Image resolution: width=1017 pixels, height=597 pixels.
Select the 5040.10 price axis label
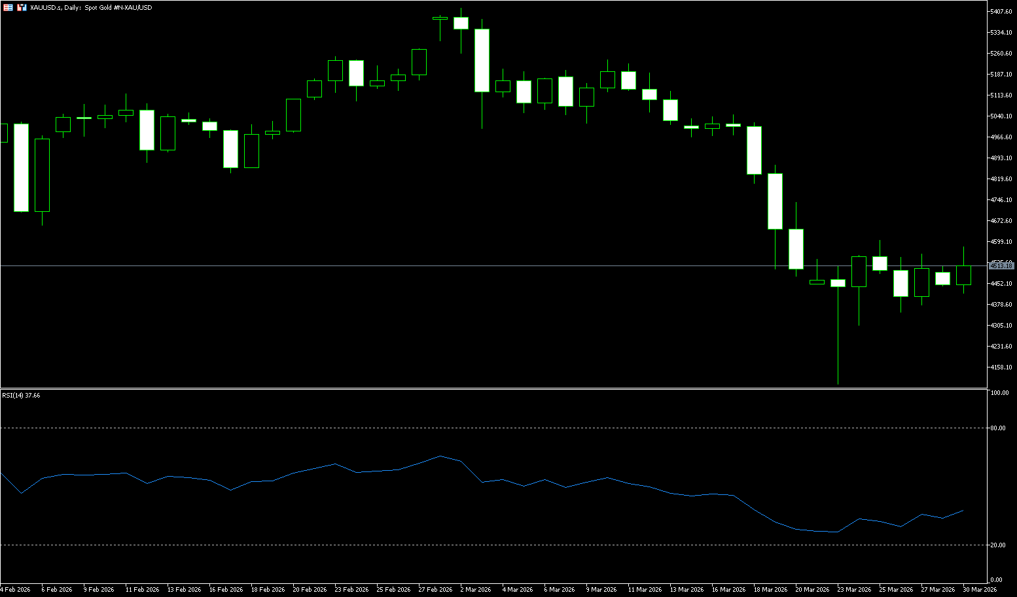(x=1001, y=116)
